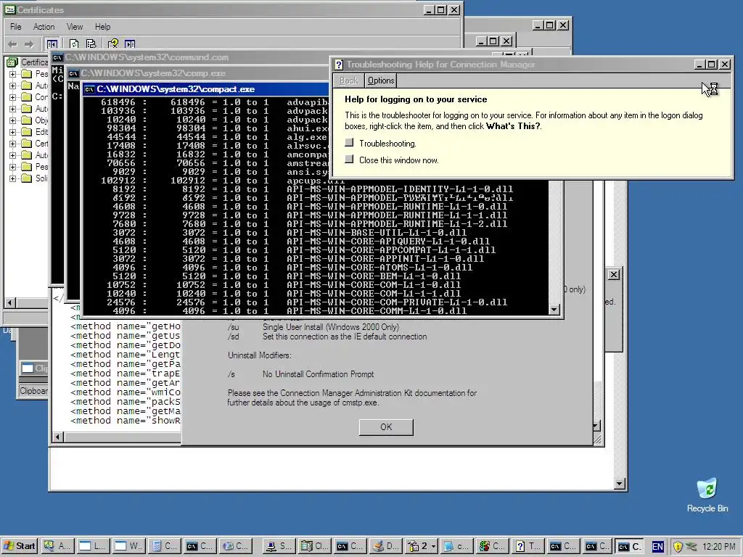This screenshot has width=743, height=557.
Task: Open taskbar item labeled S...
Action: tap(278, 546)
